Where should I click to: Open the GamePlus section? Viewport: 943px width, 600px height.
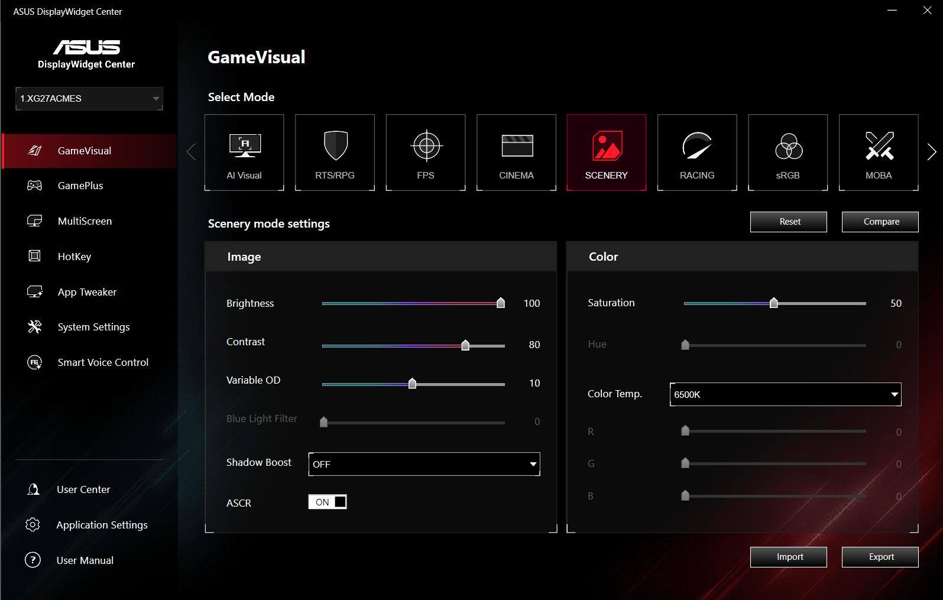[x=80, y=186]
